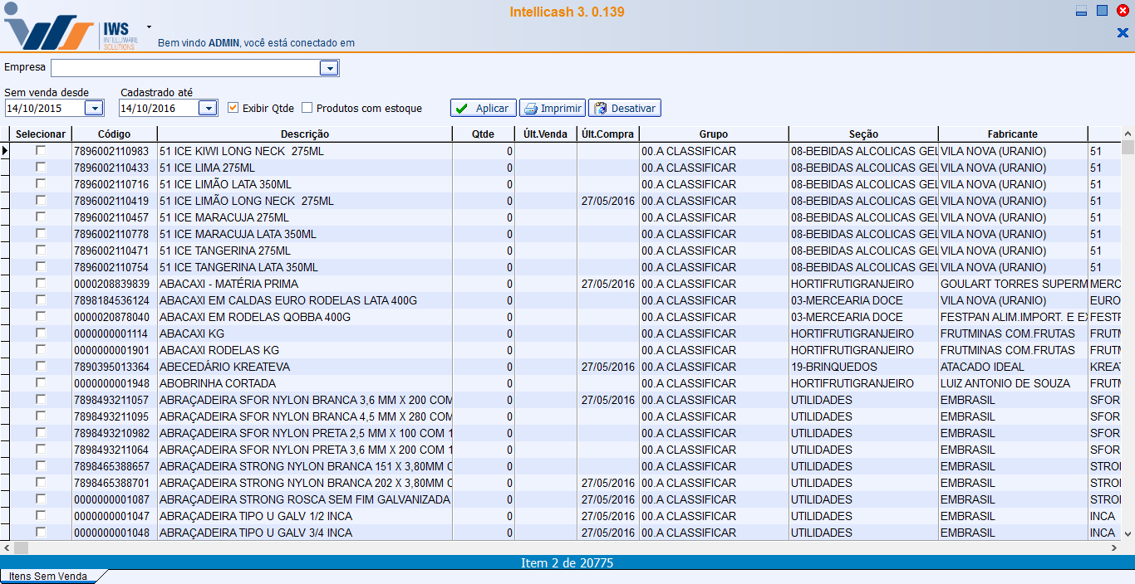Click the fabricante GOULART TORRES cell
Viewport: 1135px width, 584px height.
(x=1014, y=284)
